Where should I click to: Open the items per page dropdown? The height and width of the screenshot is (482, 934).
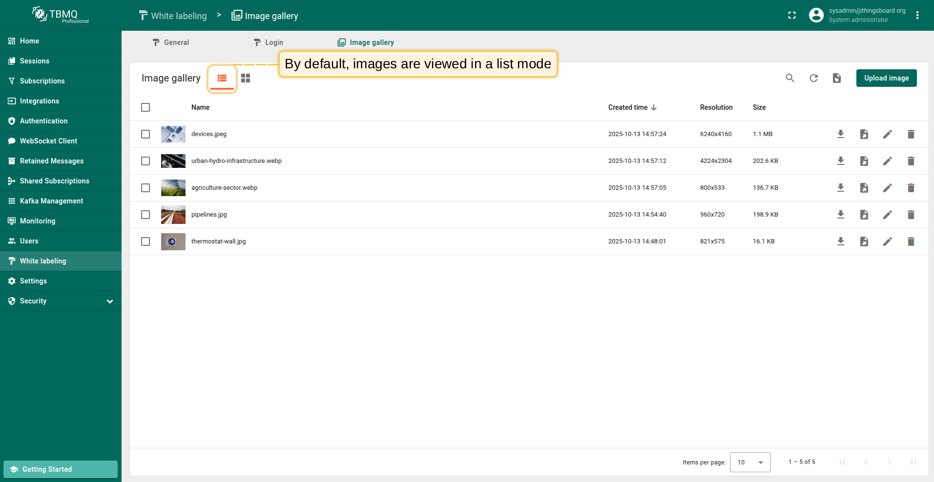(x=750, y=462)
